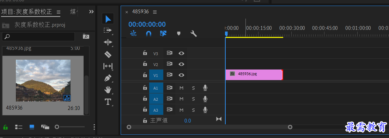The height and width of the screenshot is (138, 389).
Task: Toggle timeline Snap magnet icon
Action: [148, 34]
